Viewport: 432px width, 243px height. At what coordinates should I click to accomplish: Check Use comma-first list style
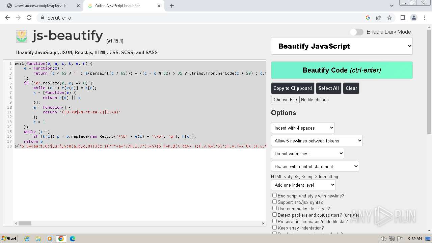click(x=275, y=208)
